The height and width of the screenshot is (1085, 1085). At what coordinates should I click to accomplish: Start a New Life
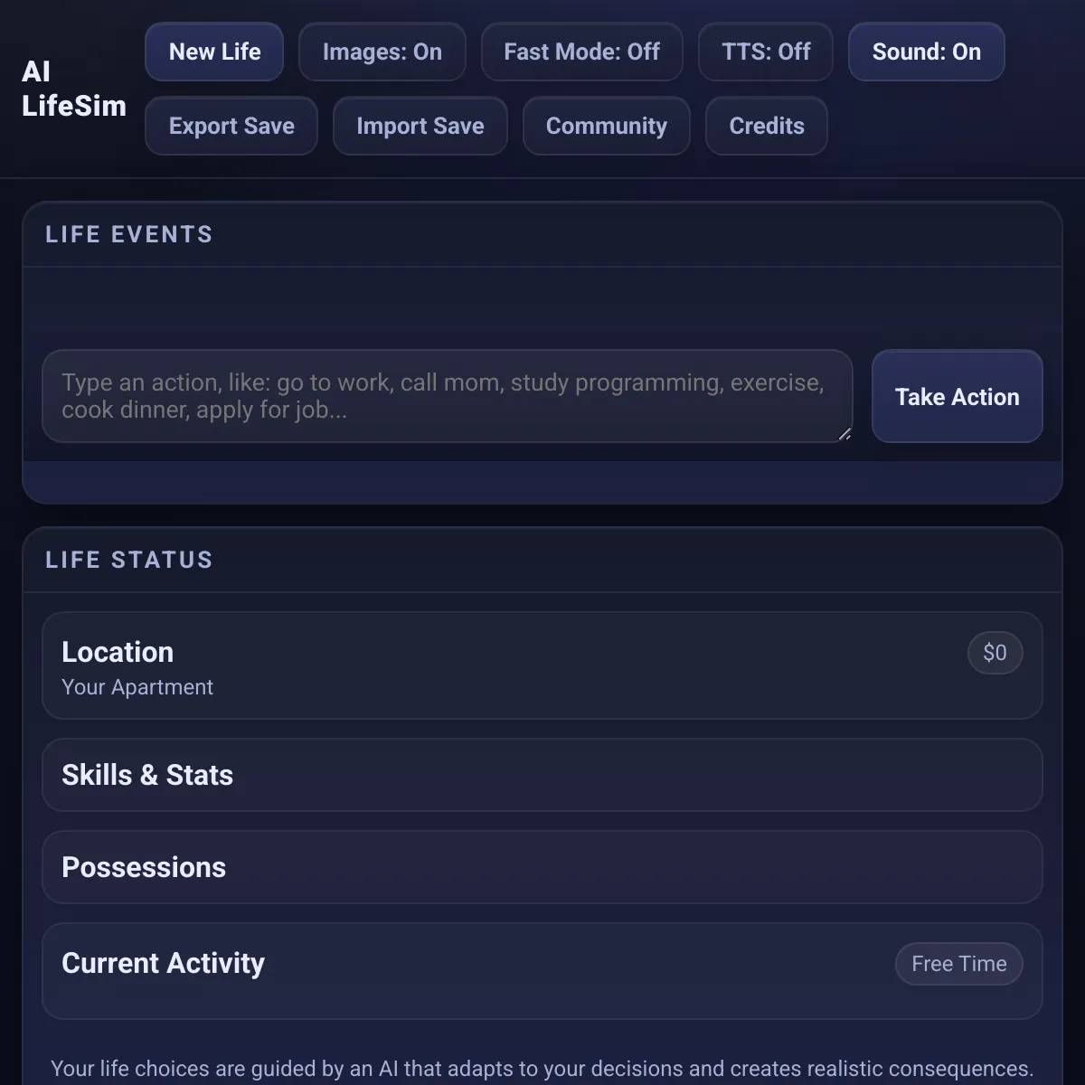214,52
